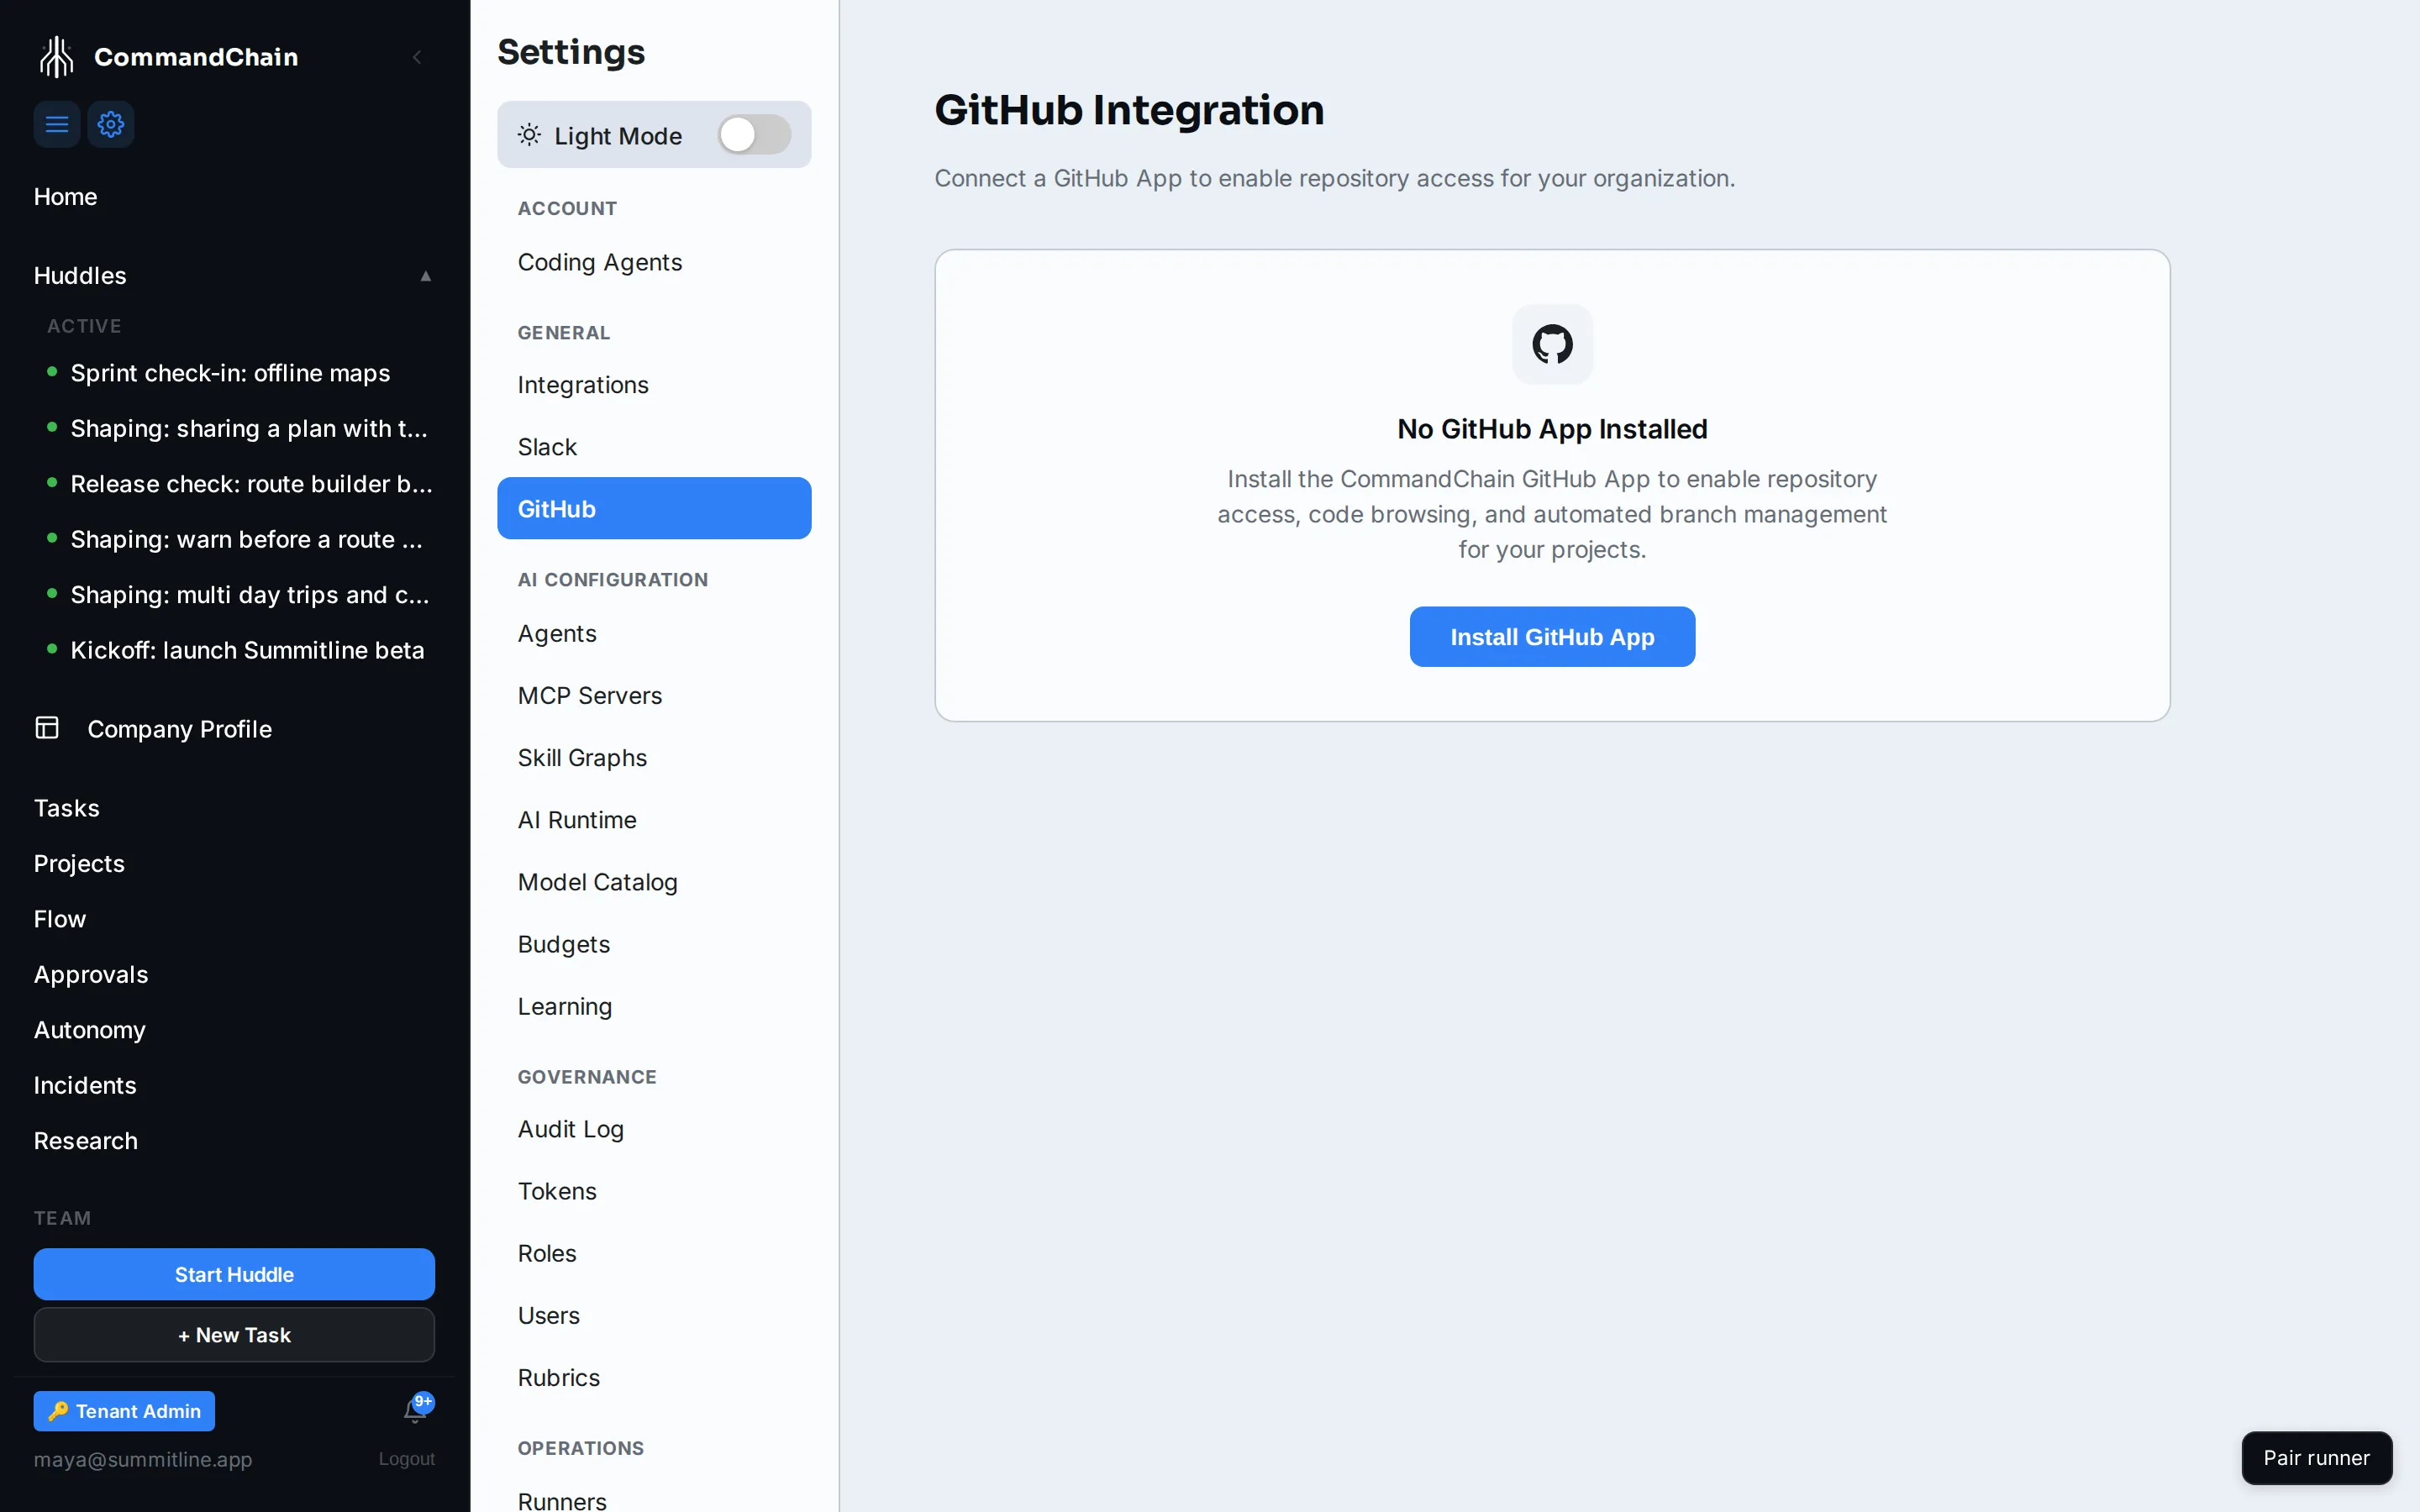Collapse the Huddles section triangle
The width and height of the screenshot is (2420, 1512).
coord(426,275)
